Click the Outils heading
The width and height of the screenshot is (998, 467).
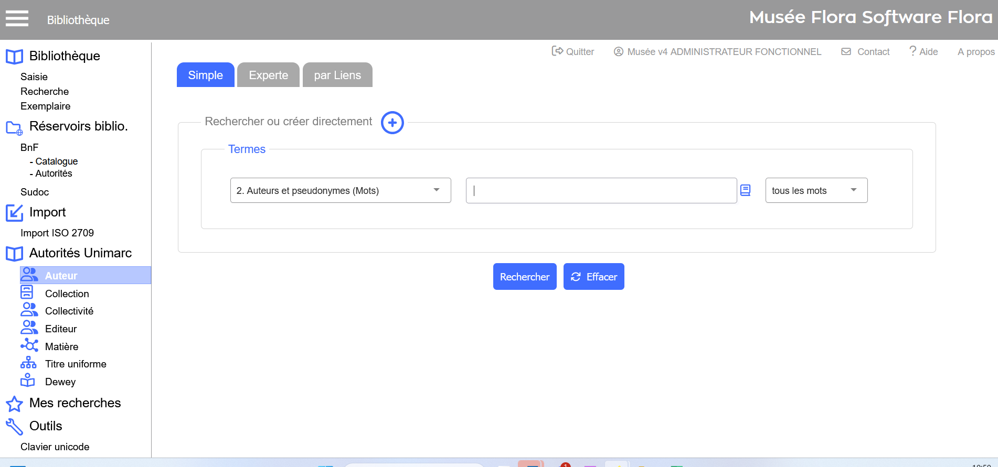[x=46, y=426]
